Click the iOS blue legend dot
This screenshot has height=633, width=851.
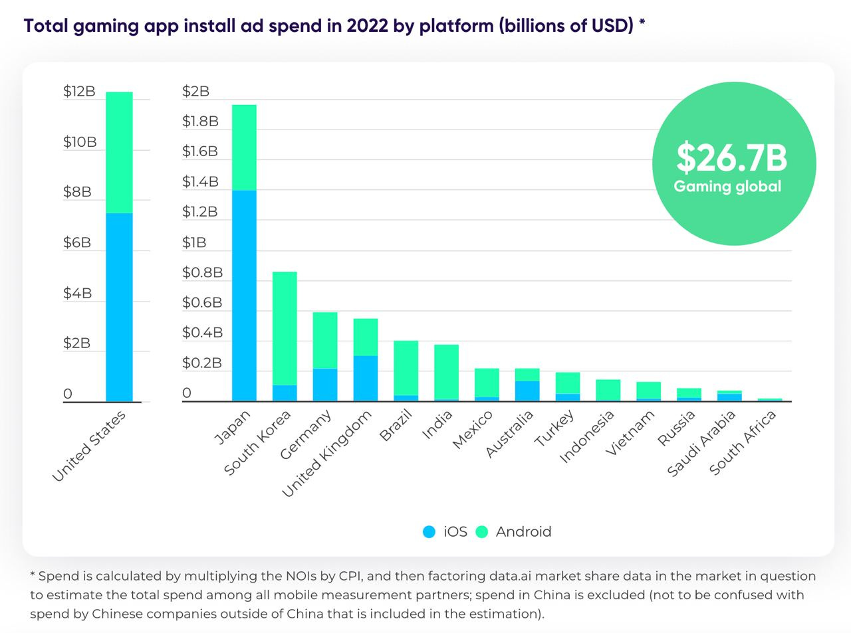pyautogui.click(x=429, y=532)
